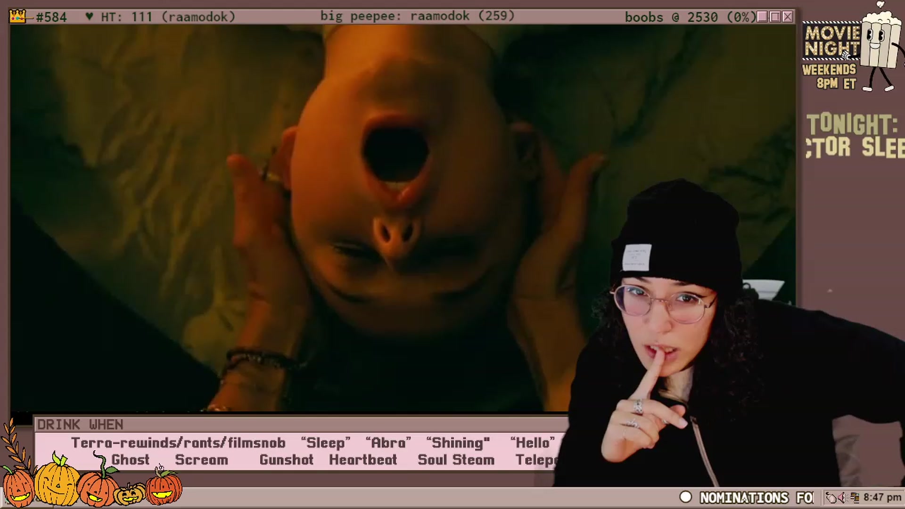Click the Gunshot drink rule
The image size is (905, 509).
coord(286,460)
